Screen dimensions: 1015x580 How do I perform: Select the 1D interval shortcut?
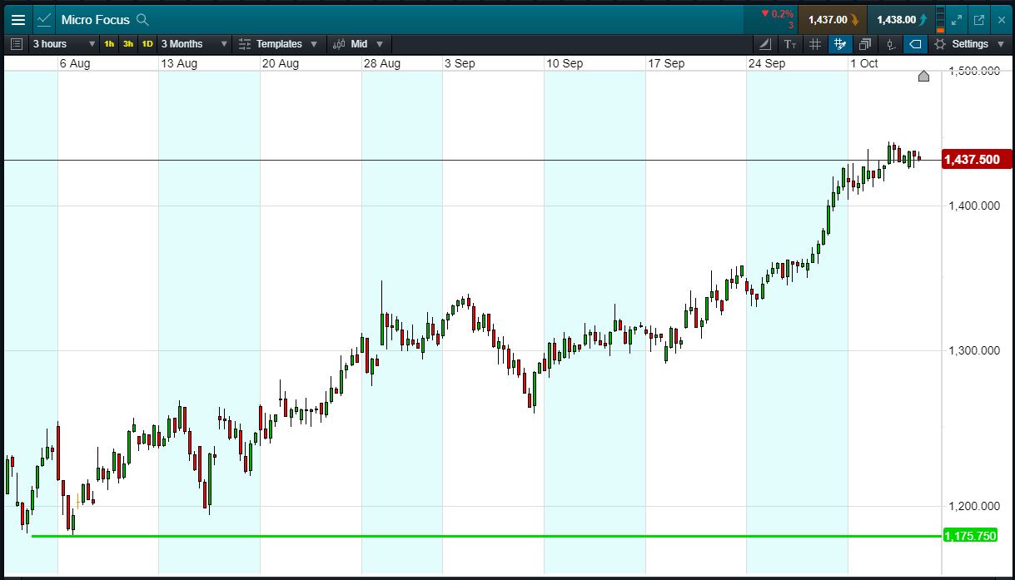[x=147, y=44]
